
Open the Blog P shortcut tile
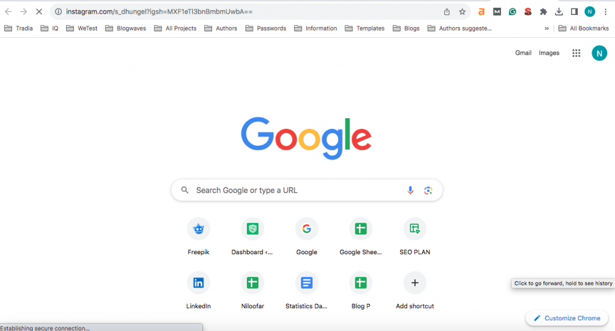point(361,290)
